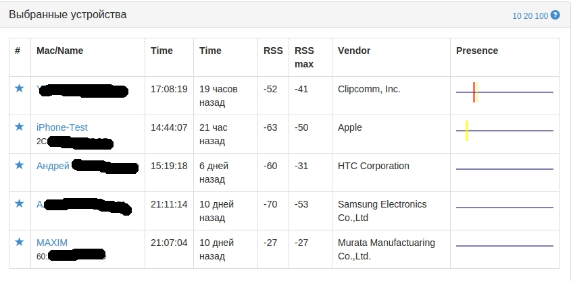Click the yellow marker on the iPhone-Test presence timeline
Image resolution: width=571 pixels, height=281 pixels.
pyautogui.click(x=467, y=130)
